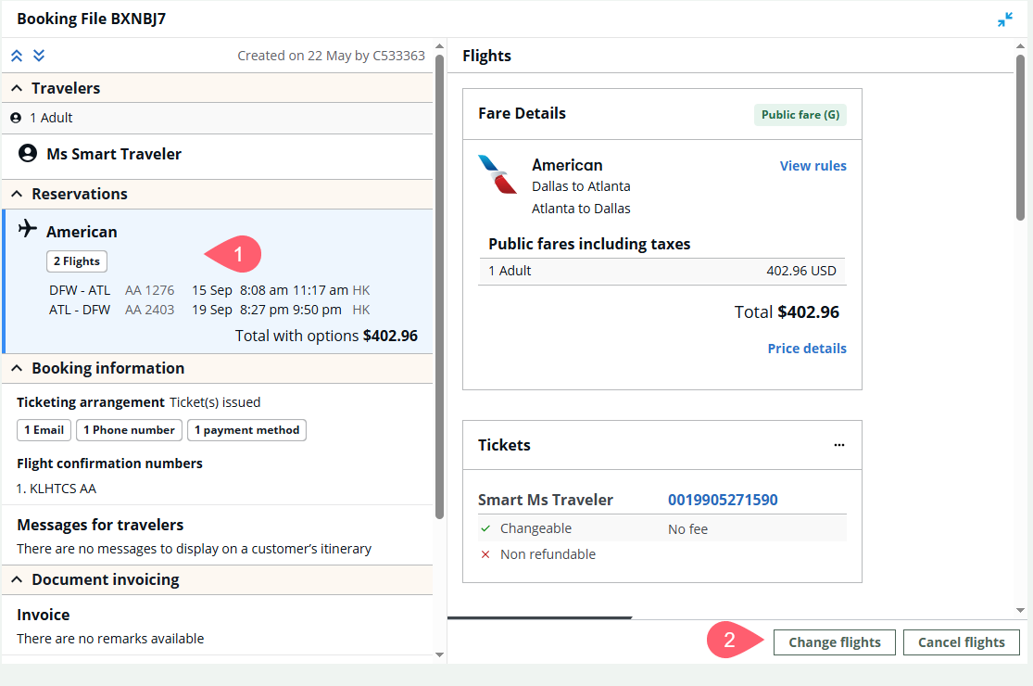Select the ATL - DFW AA 2403 flight row
This screenshot has width=1033, height=686.
point(209,310)
